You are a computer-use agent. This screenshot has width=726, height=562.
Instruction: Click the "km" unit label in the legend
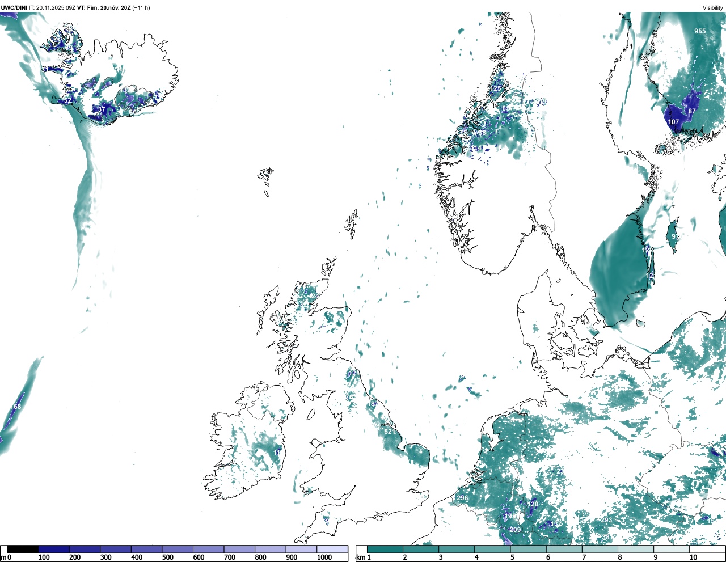click(361, 557)
